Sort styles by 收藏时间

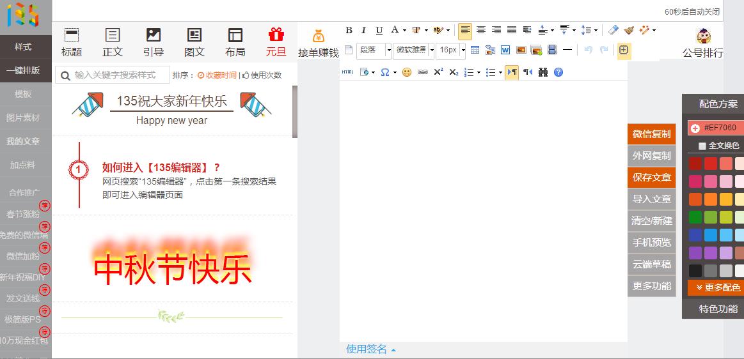217,75
